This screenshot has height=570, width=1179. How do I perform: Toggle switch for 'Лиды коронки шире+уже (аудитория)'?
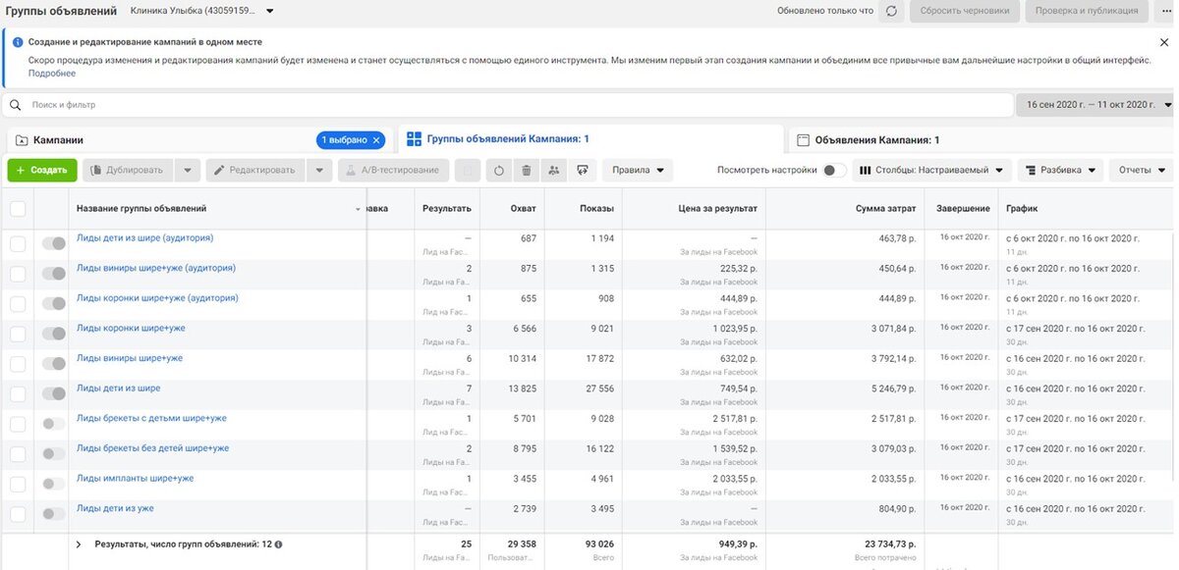point(53,304)
